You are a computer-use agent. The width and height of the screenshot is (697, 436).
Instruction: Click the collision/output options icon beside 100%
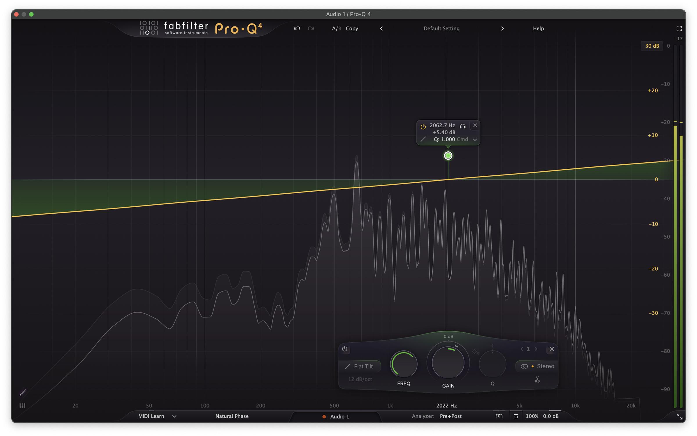point(516,416)
